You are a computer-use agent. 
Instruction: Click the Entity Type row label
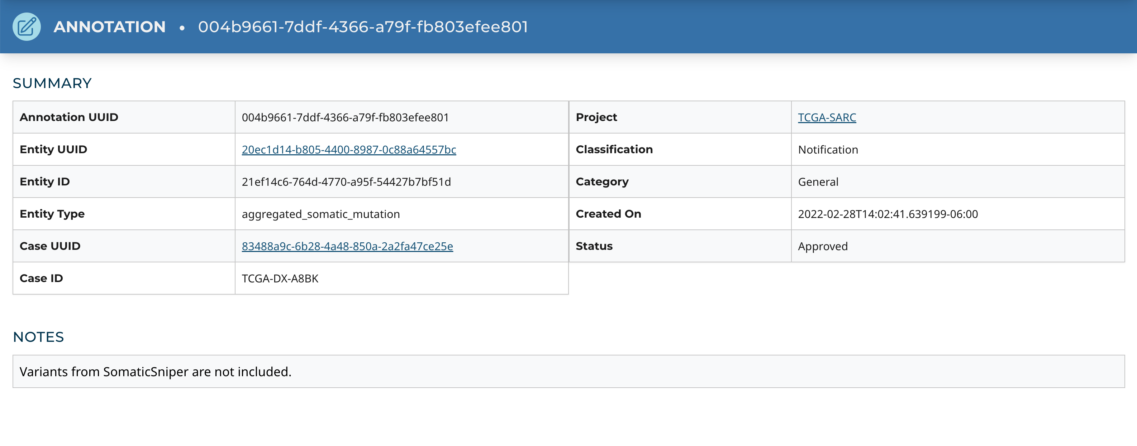pos(52,214)
